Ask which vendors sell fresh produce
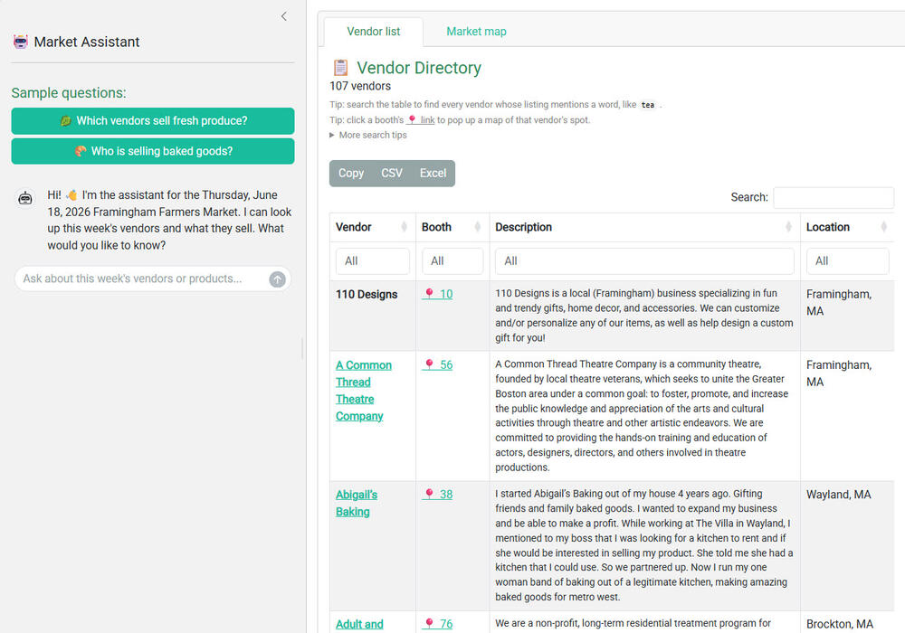 pos(153,121)
